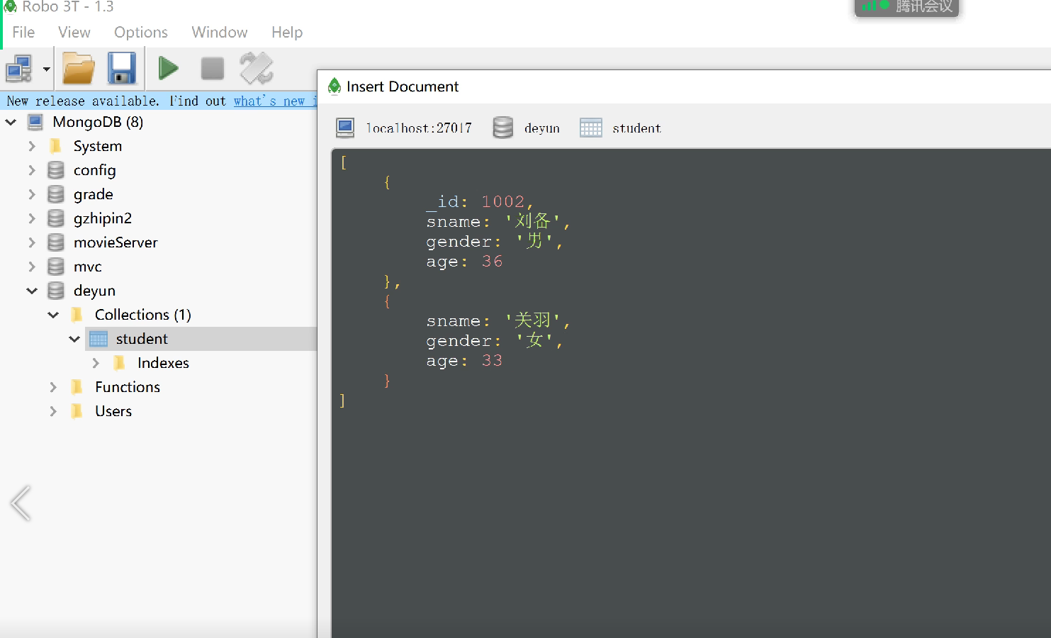Click the gray Stop execution button
The width and height of the screenshot is (1051, 638).
pos(213,69)
